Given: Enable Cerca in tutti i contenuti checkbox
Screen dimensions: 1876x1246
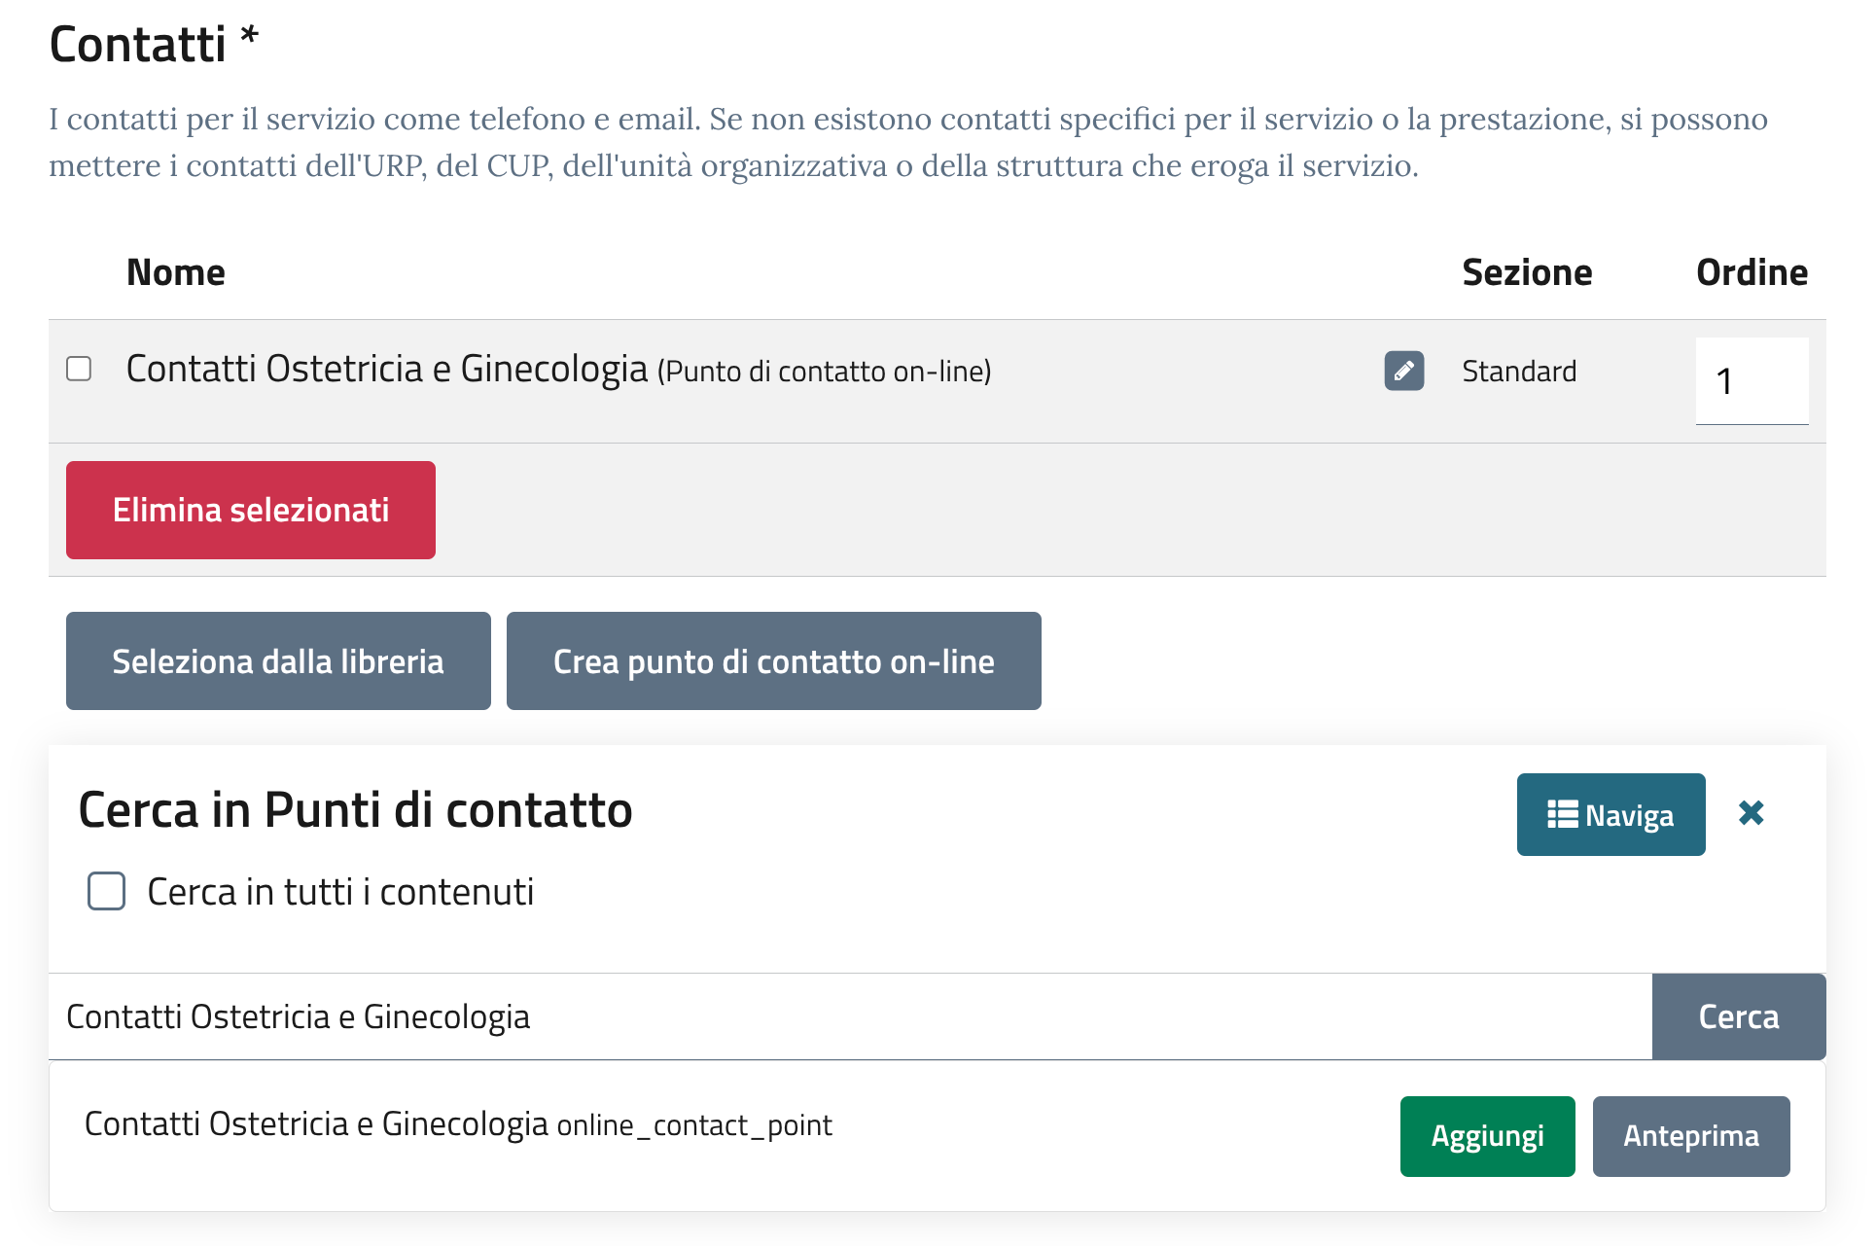Looking at the screenshot, I should click(x=107, y=891).
